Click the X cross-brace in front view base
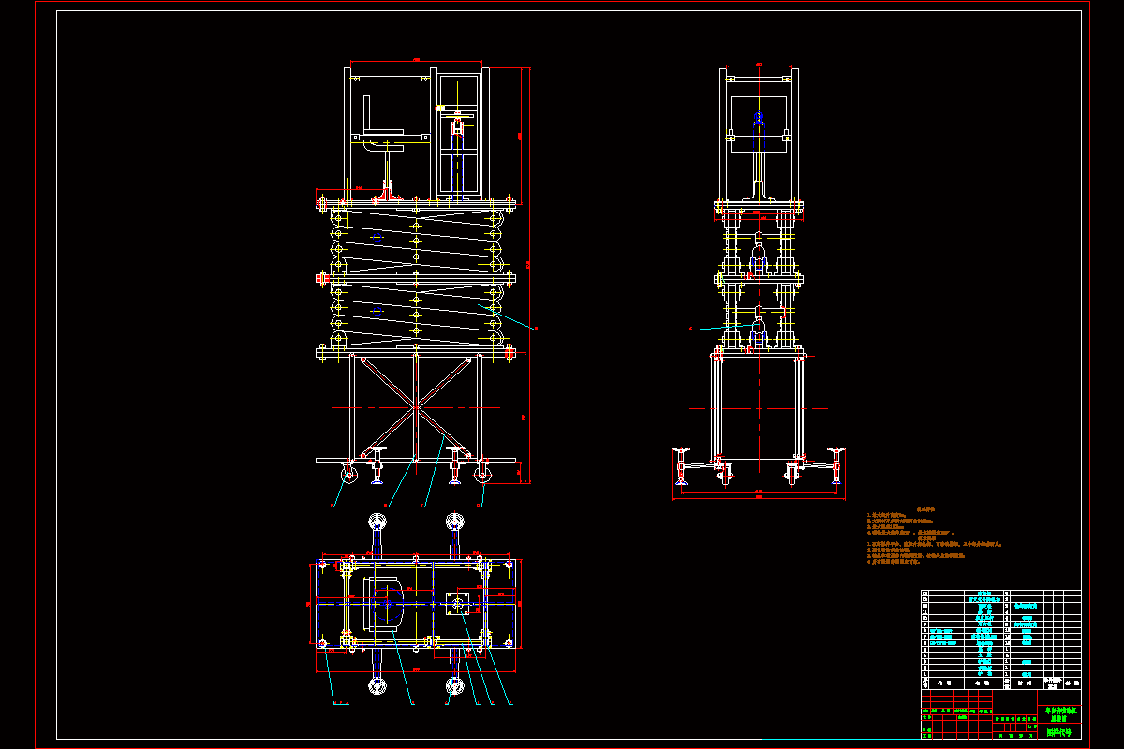This screenshot has width=1124, height=749. tap(415, 407)
